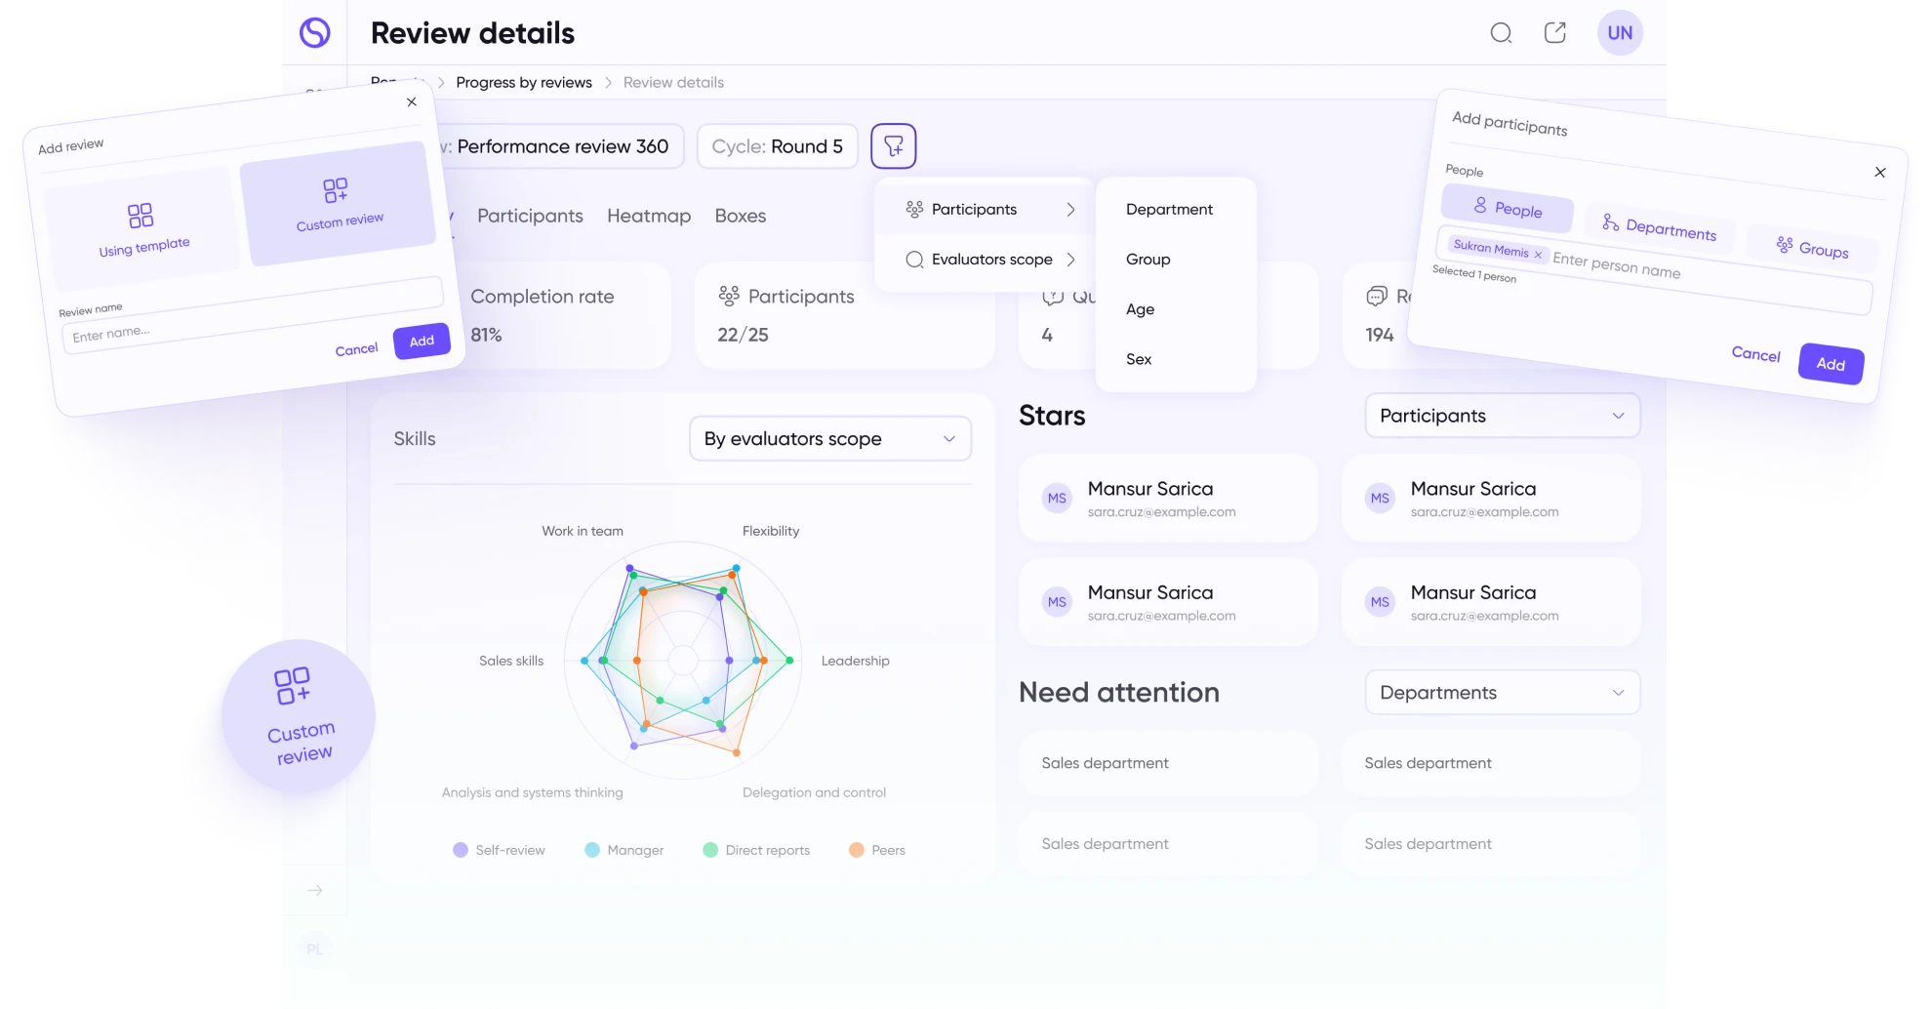Click the app logo in sidebar

[x=314, y=33]
